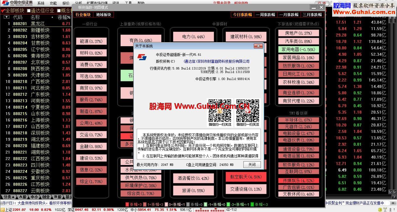The height and width of the screenshot is (212, 397).
Task: Open the 功能 menu
Action: coord(53,3)
